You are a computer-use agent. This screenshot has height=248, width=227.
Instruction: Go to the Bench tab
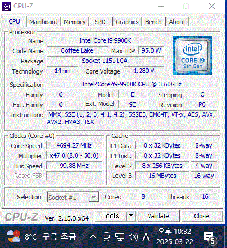[x=154, y=22]
